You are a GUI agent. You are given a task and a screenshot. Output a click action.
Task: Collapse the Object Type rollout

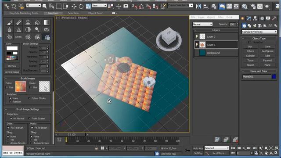(259, 38)
